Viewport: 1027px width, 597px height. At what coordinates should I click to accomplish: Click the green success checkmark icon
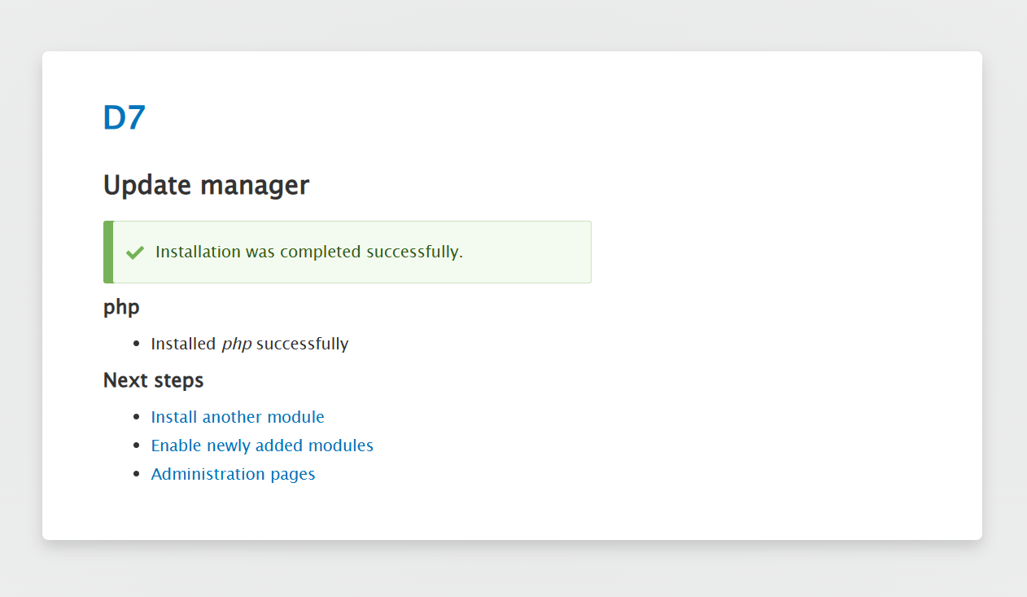(135, 252)
